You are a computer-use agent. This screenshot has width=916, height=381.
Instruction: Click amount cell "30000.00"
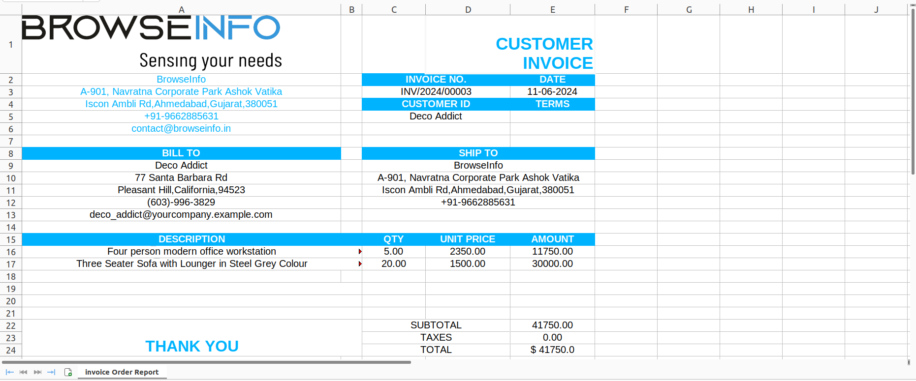click(552, 264)
